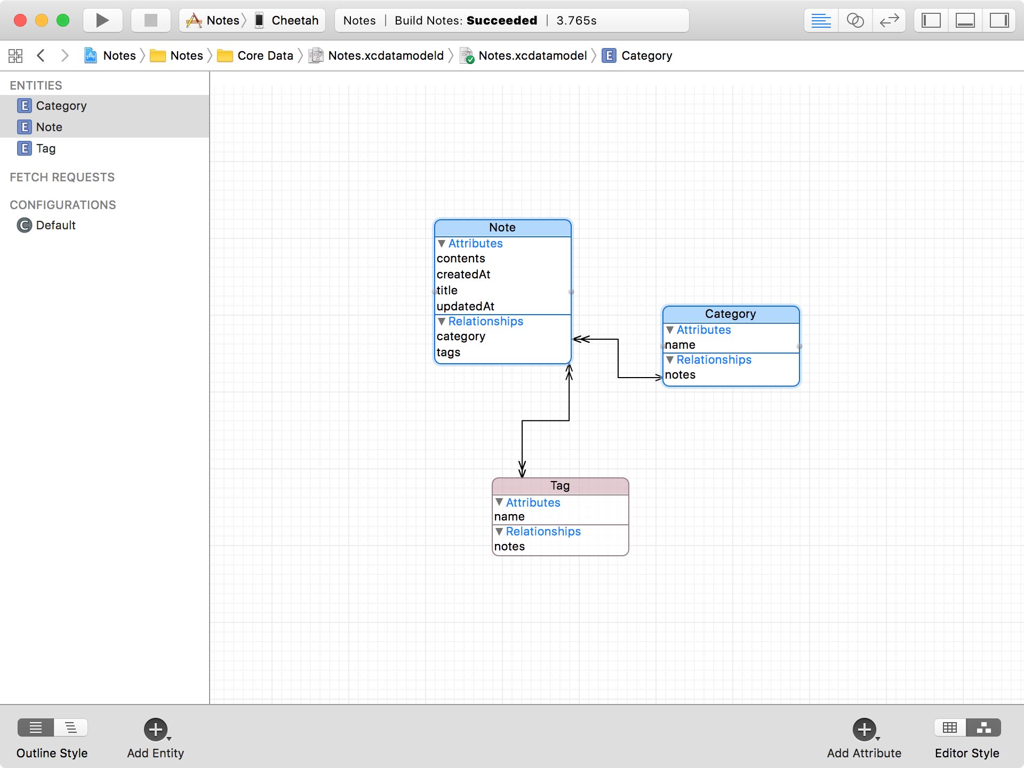Open related items grid icon in jump bar

(15, 55)
